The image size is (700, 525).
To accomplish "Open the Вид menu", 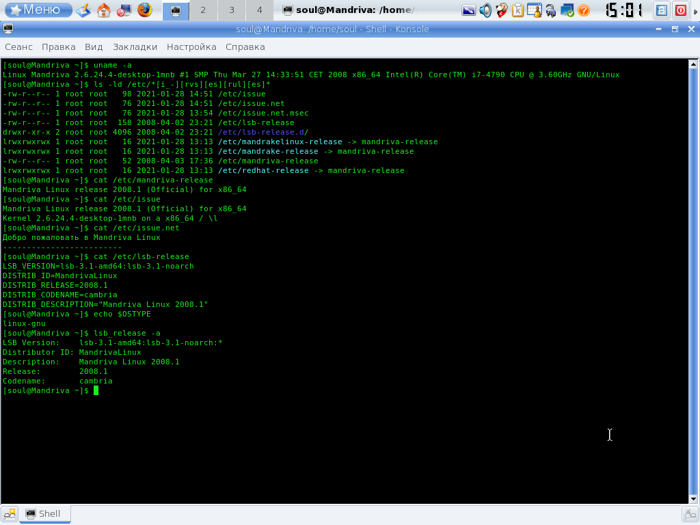I will [x=94, y=47].
